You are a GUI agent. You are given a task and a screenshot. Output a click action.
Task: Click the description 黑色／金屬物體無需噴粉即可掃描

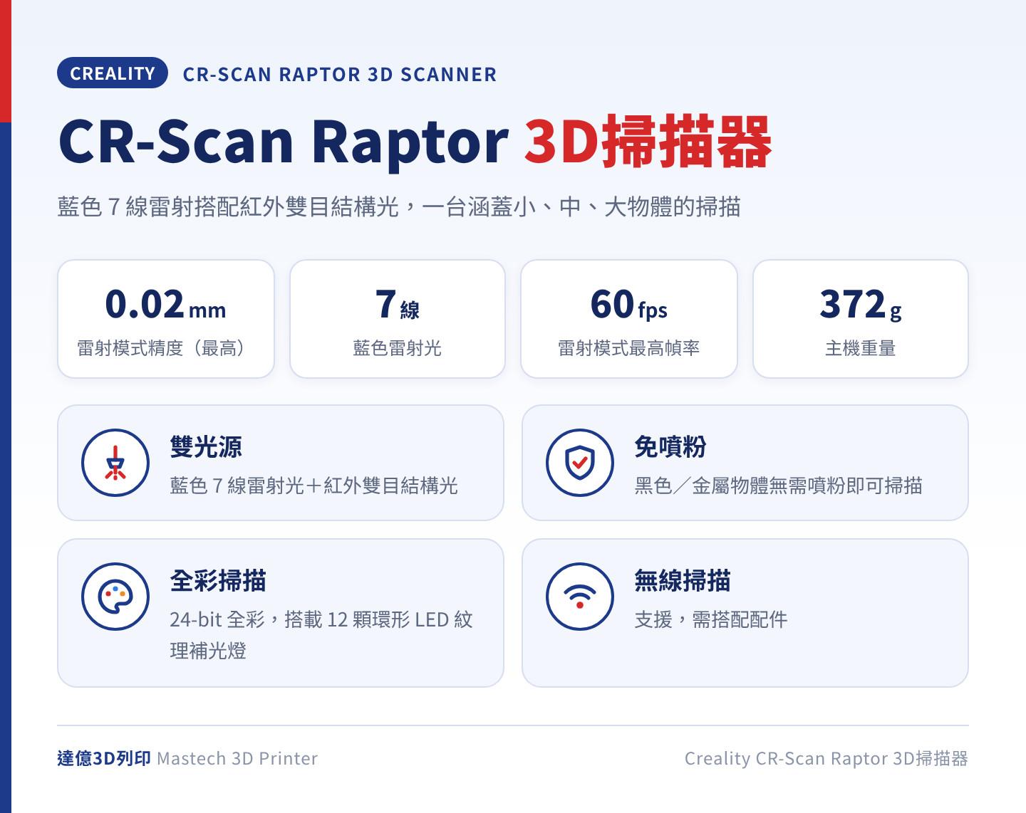pyautogui.click(x=779, y=486)
